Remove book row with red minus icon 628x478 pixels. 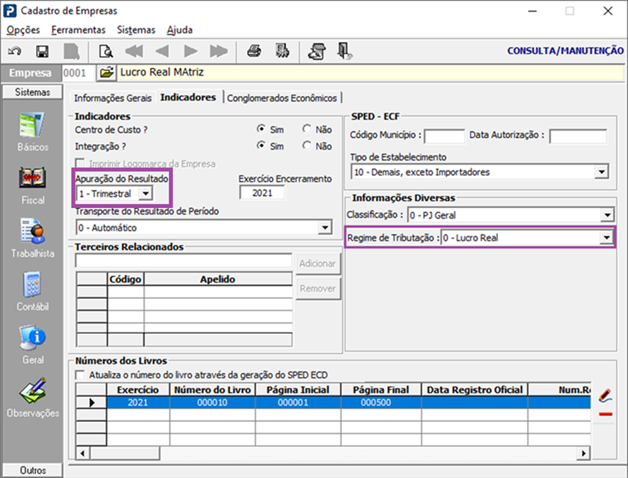tap(605, 414)
